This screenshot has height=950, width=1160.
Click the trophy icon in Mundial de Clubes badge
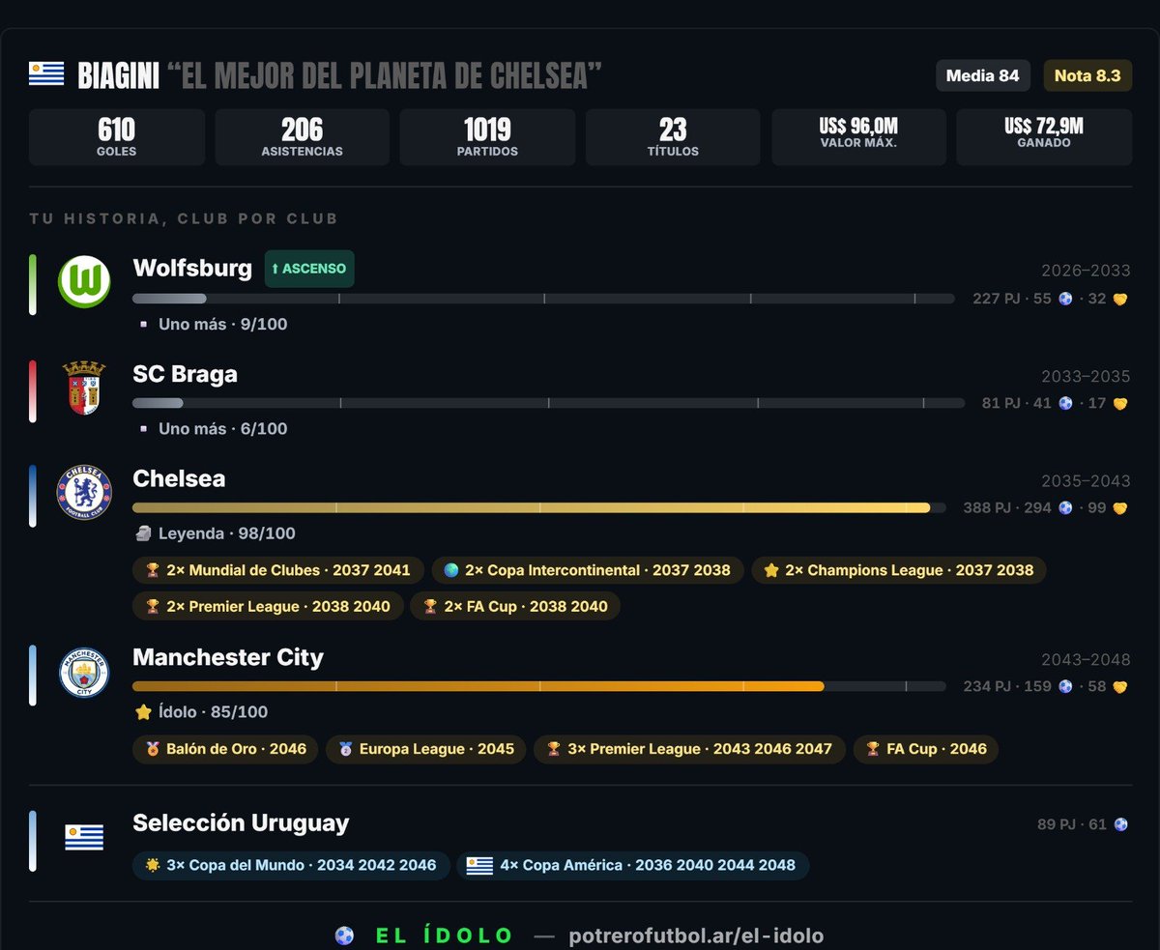tap(153, 570)
